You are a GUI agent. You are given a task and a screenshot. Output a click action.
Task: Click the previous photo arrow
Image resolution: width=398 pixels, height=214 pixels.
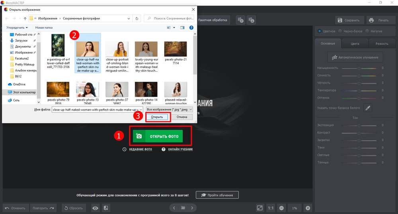coord(174,208)
